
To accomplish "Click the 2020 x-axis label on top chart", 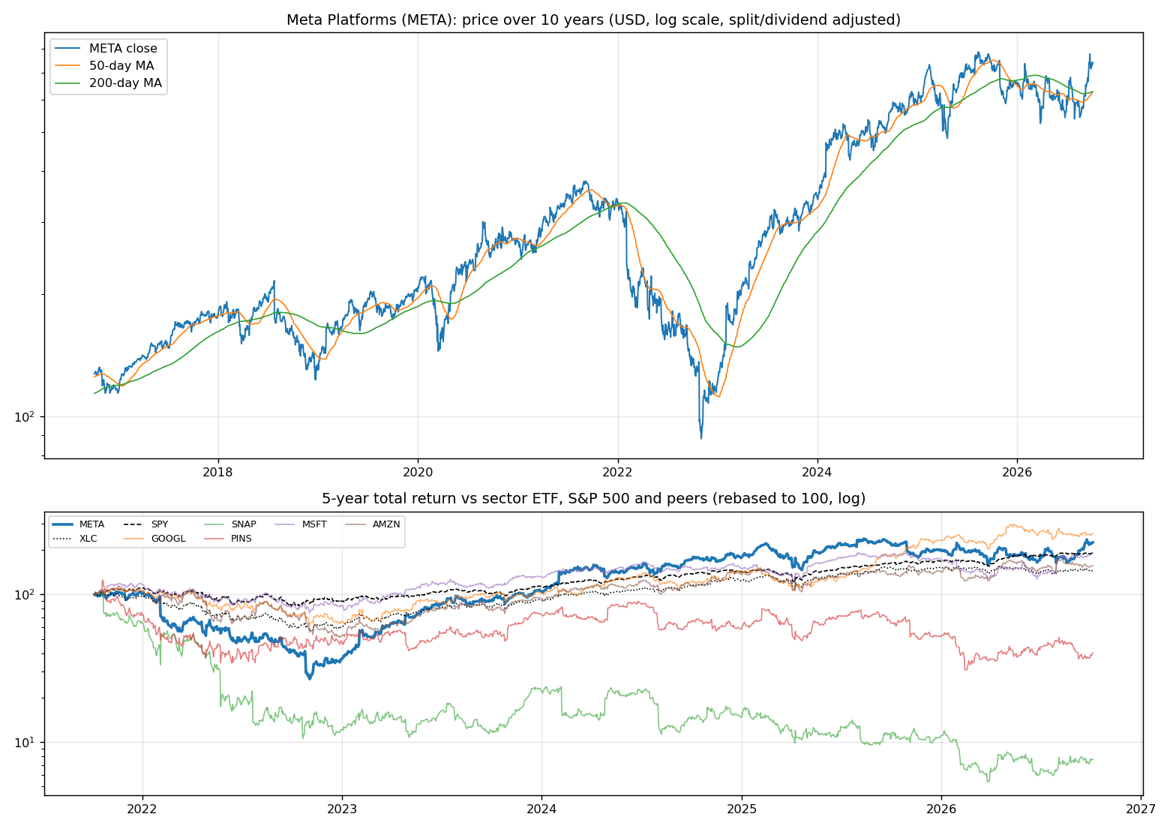I will point(418,472).
